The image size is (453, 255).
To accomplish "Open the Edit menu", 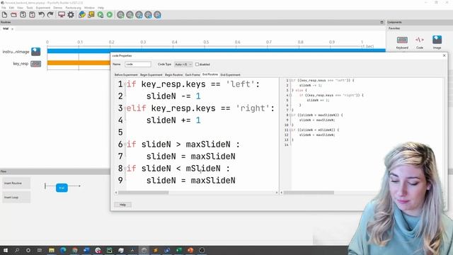I will (x=11, y=8).
